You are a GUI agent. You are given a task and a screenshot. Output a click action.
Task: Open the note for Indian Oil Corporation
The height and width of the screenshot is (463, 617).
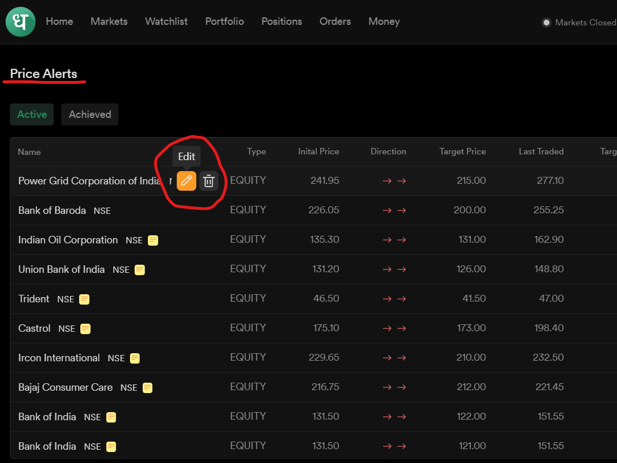(x=153, y=240)
